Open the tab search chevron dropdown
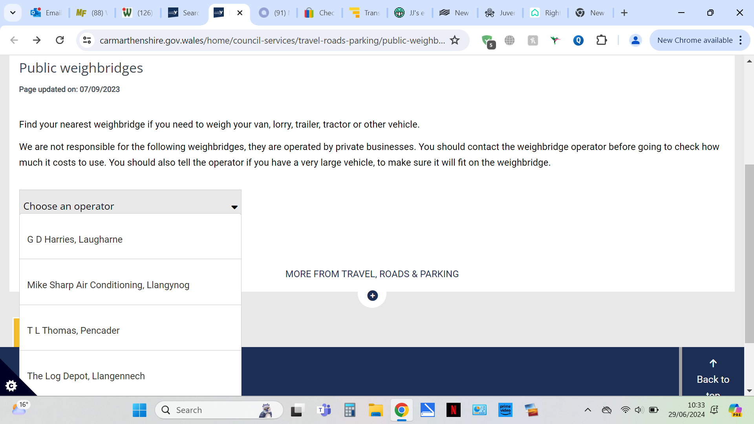 point(13,13)
